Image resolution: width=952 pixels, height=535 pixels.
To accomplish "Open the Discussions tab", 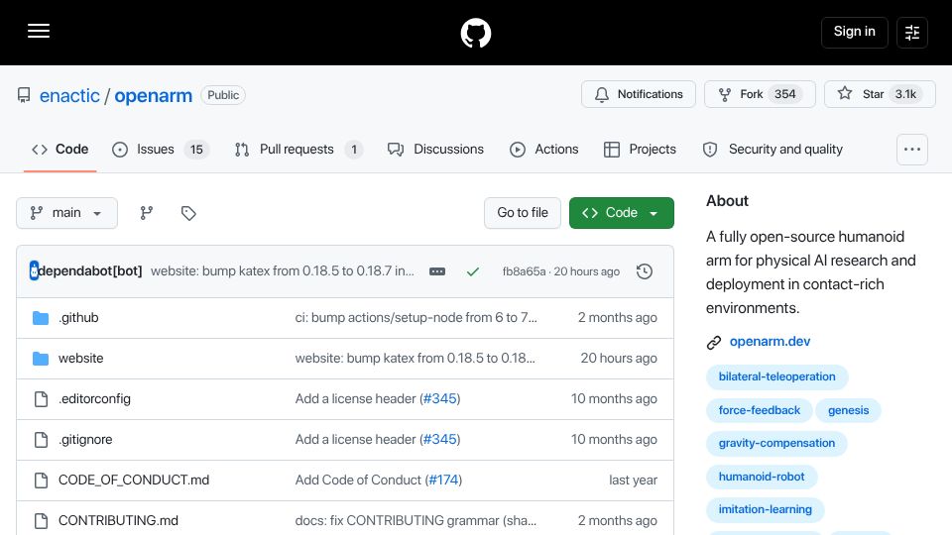I will pyautogui.click(x=436, y=150).
